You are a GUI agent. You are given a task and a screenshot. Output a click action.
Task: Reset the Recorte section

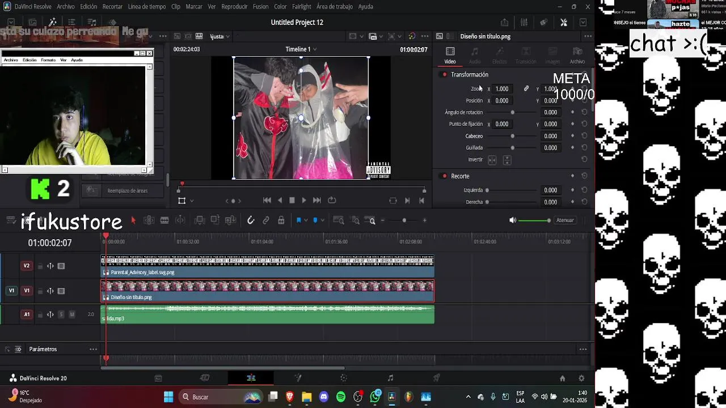[x=584, y=176]
